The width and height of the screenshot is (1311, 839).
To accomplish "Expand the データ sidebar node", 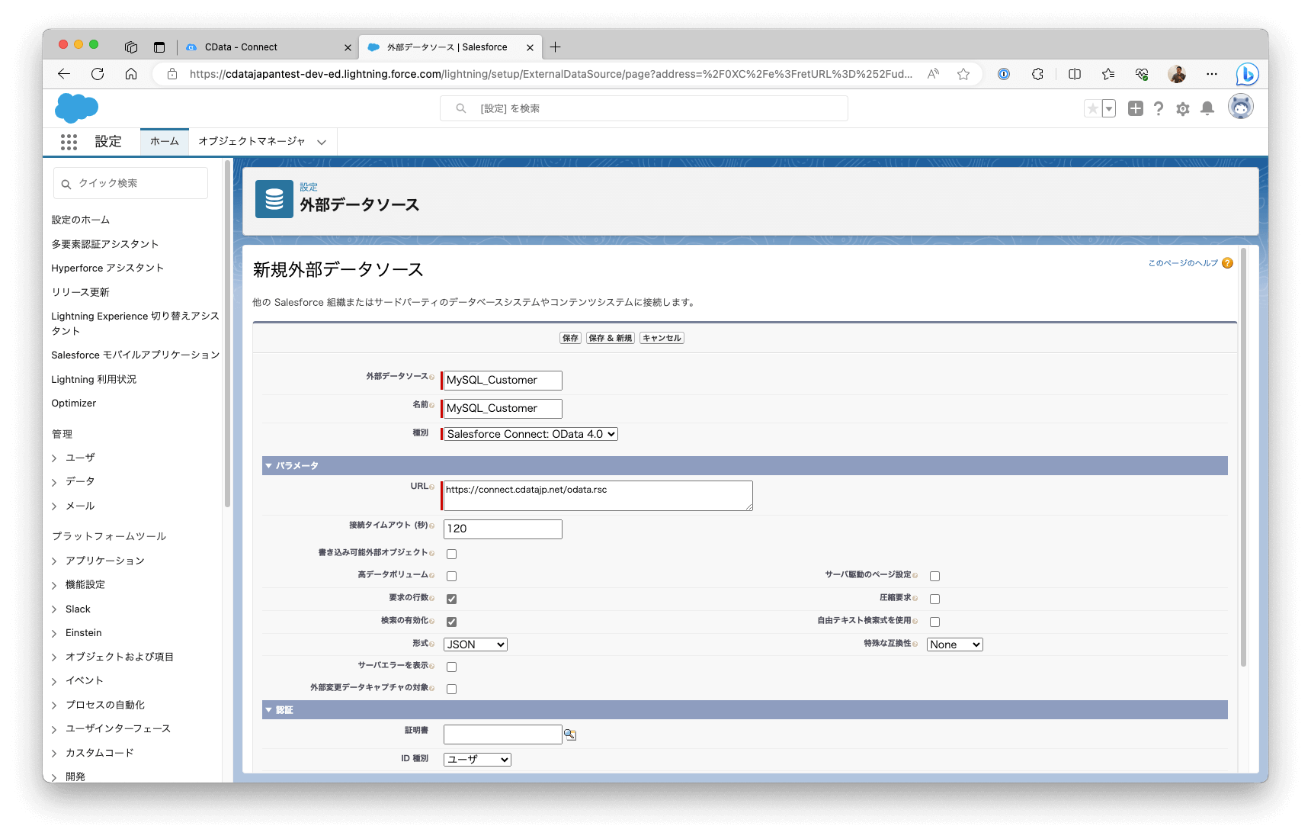I will click(x=54, y=482).
